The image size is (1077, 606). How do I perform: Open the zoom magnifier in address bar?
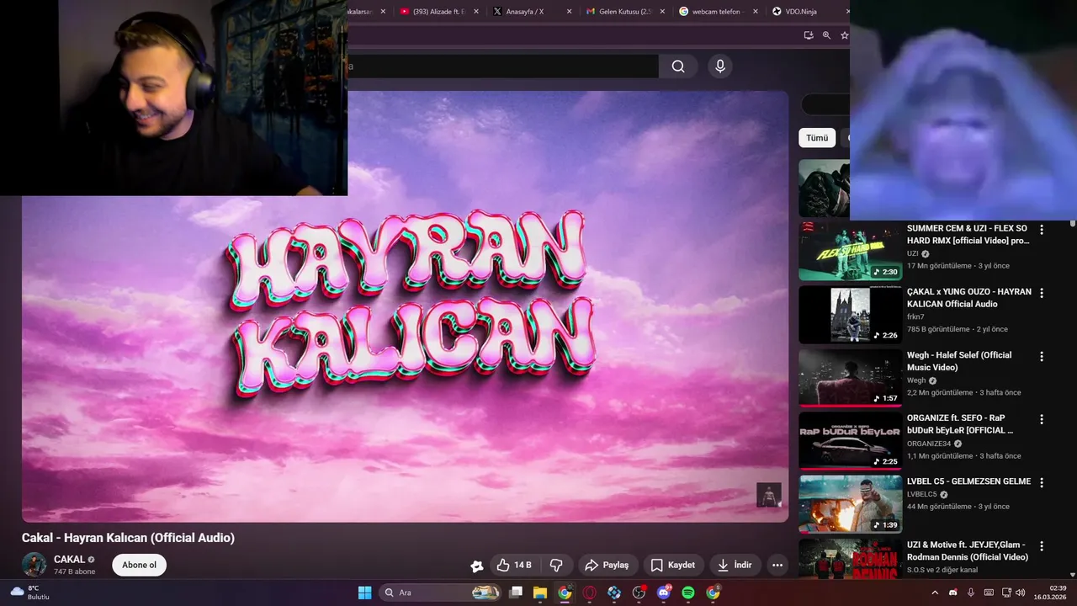coord(826,35)
